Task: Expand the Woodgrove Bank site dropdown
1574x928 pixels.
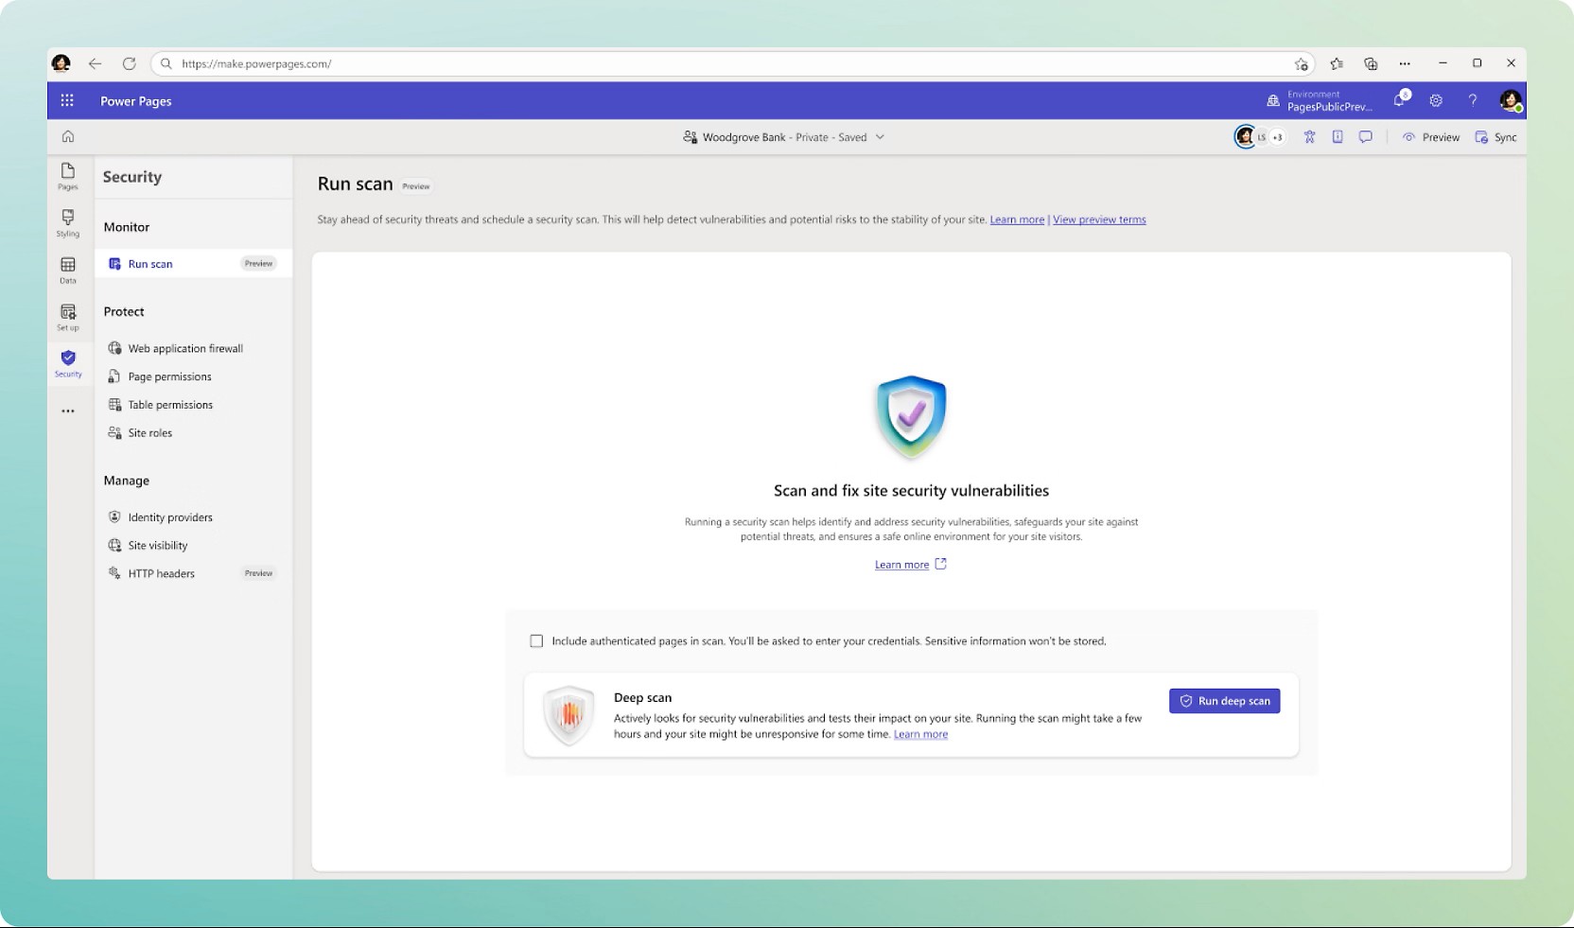Action: (880, 137)
